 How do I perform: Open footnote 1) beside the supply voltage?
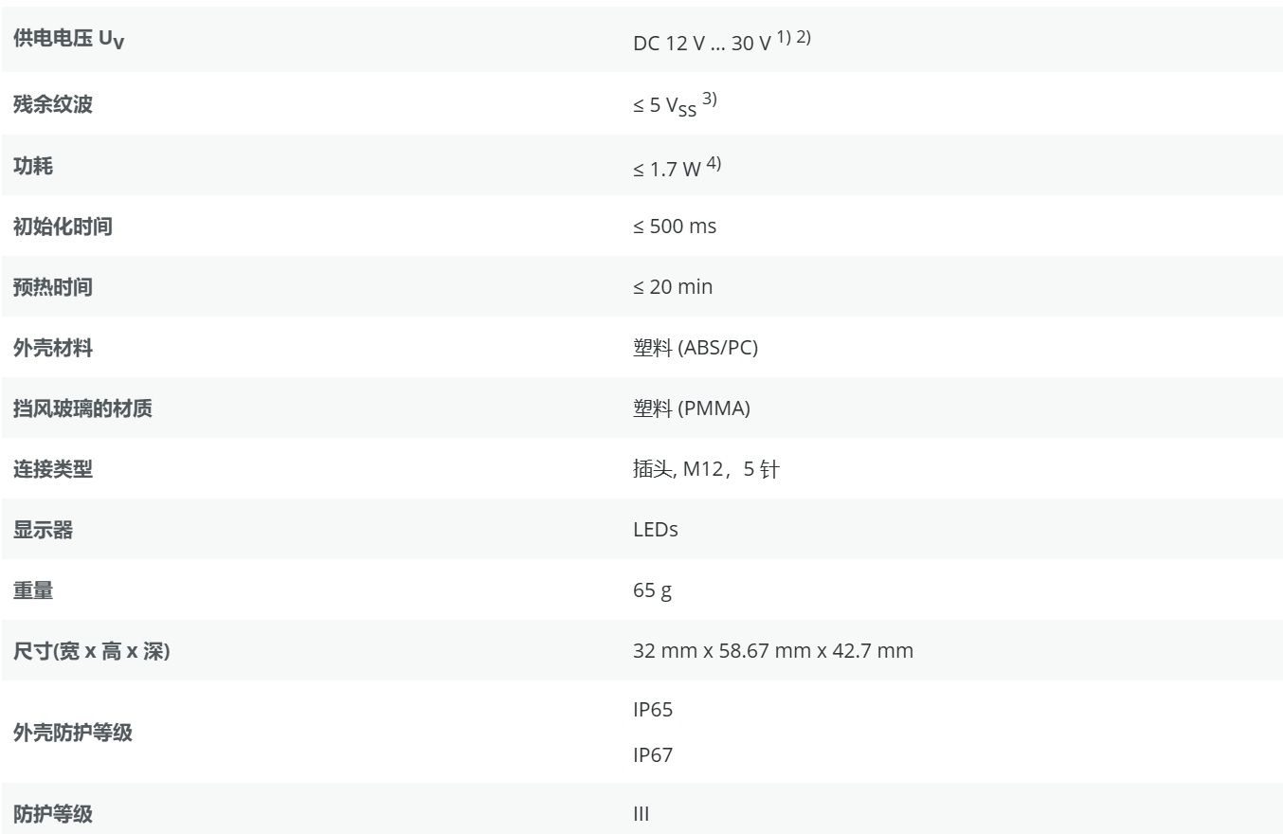(785, 39)
